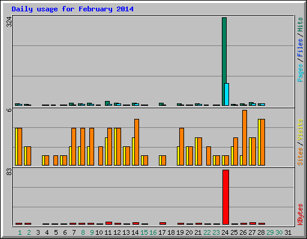The width and height of the screenshot is (307, 239).
Task: Click the 'Pages' legend label
Action: pyautogui.click(x=300, y=73)
